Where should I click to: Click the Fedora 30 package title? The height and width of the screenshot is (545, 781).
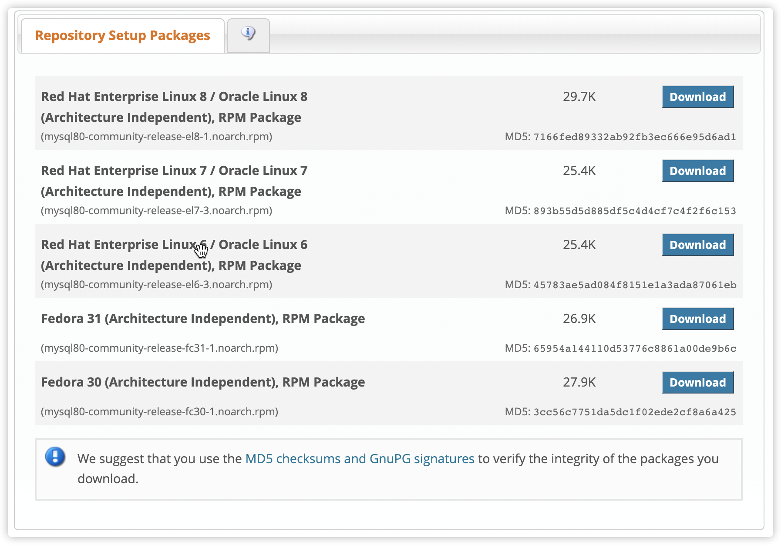203,382
